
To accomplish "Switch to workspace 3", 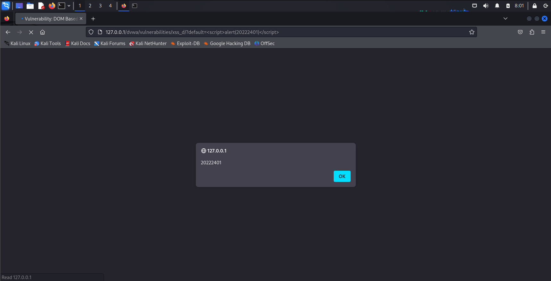I will tap(100, 6).
